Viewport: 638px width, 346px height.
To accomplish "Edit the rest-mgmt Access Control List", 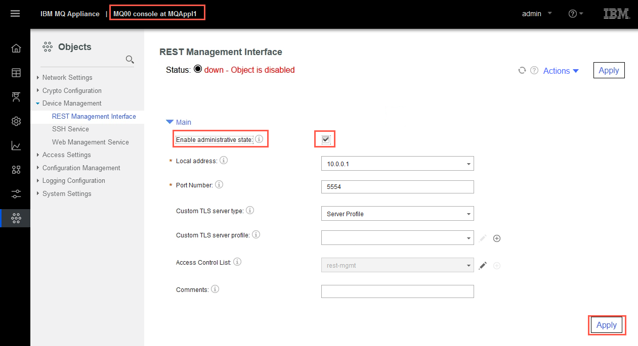I will [x=483, y=266].
